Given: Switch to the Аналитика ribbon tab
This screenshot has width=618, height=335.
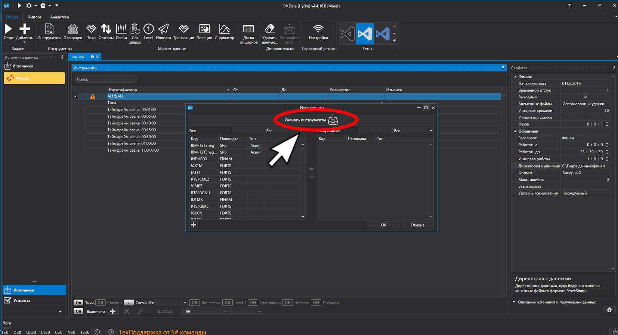Looking at the screenshot, I should [x=59, y=17].
